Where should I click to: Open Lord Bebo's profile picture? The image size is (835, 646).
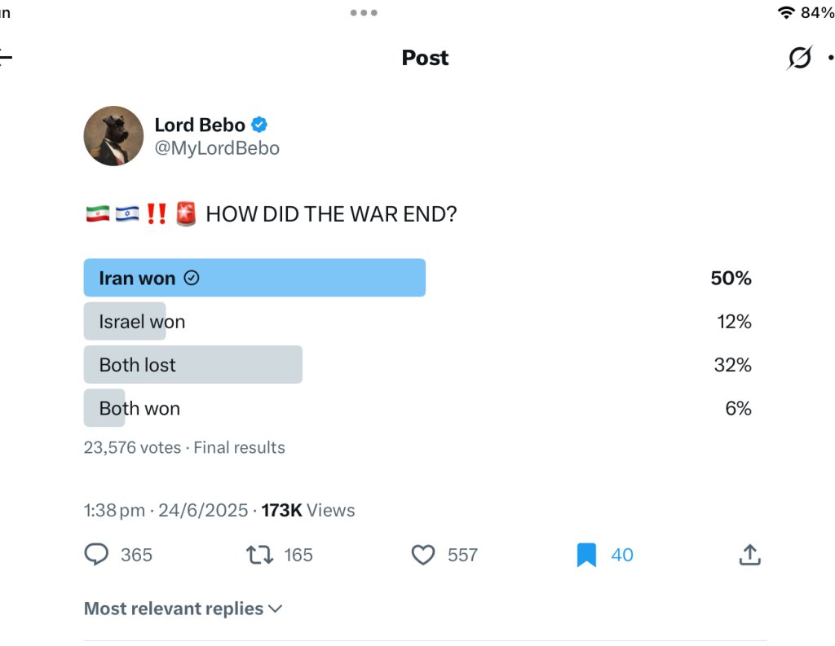pyautogui.click(x=113, y=136)
